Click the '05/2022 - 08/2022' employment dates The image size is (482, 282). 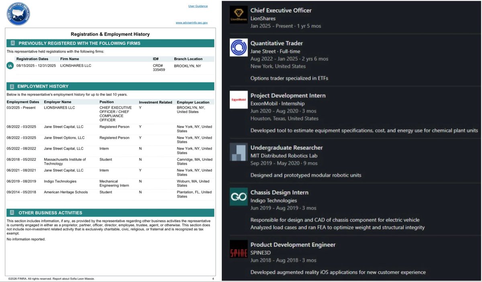(x=21, y=148)
